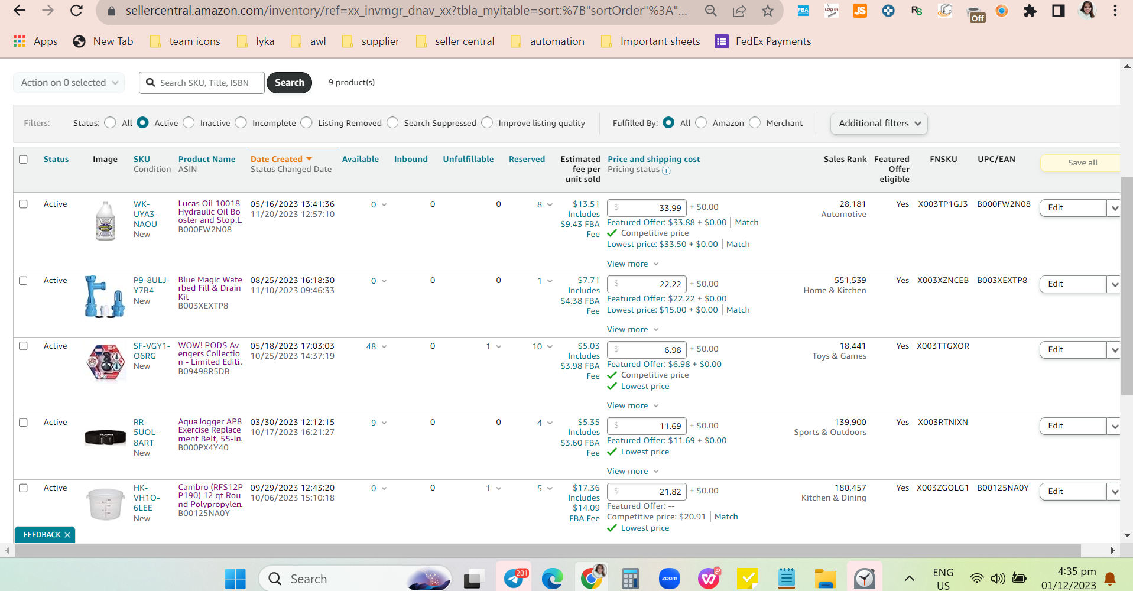Expand View more for AquaJogger pricing
1133x591 pixels.
[632, 472]
